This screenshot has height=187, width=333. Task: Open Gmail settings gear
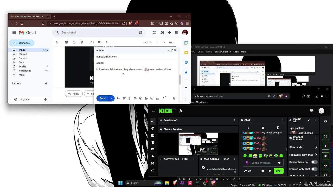point(162,32)
